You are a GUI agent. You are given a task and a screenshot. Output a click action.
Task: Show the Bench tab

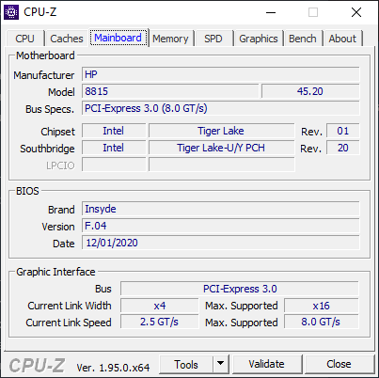pyautogui.click(x=303, y=39)
